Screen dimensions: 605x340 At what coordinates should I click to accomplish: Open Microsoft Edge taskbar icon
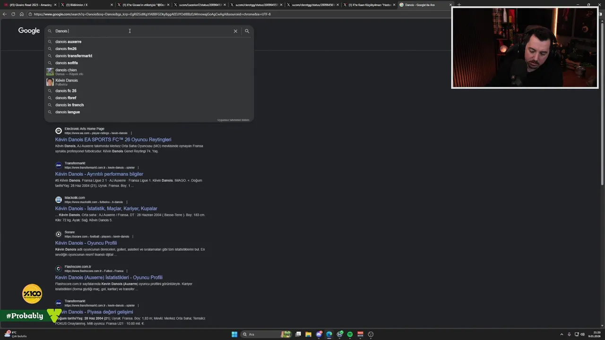point(329,334)
